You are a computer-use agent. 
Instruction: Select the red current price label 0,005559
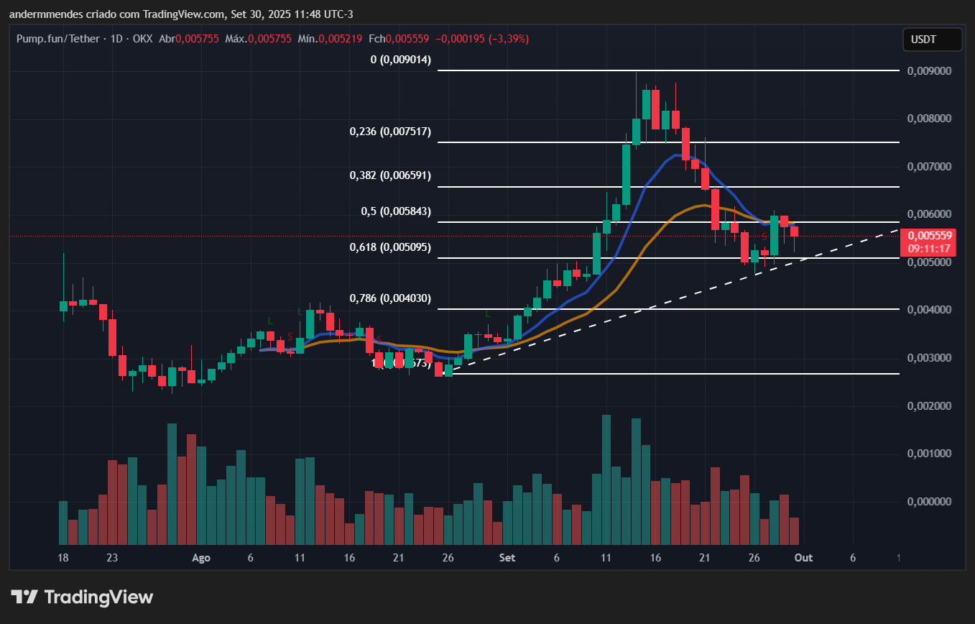(x=930, y=236)
